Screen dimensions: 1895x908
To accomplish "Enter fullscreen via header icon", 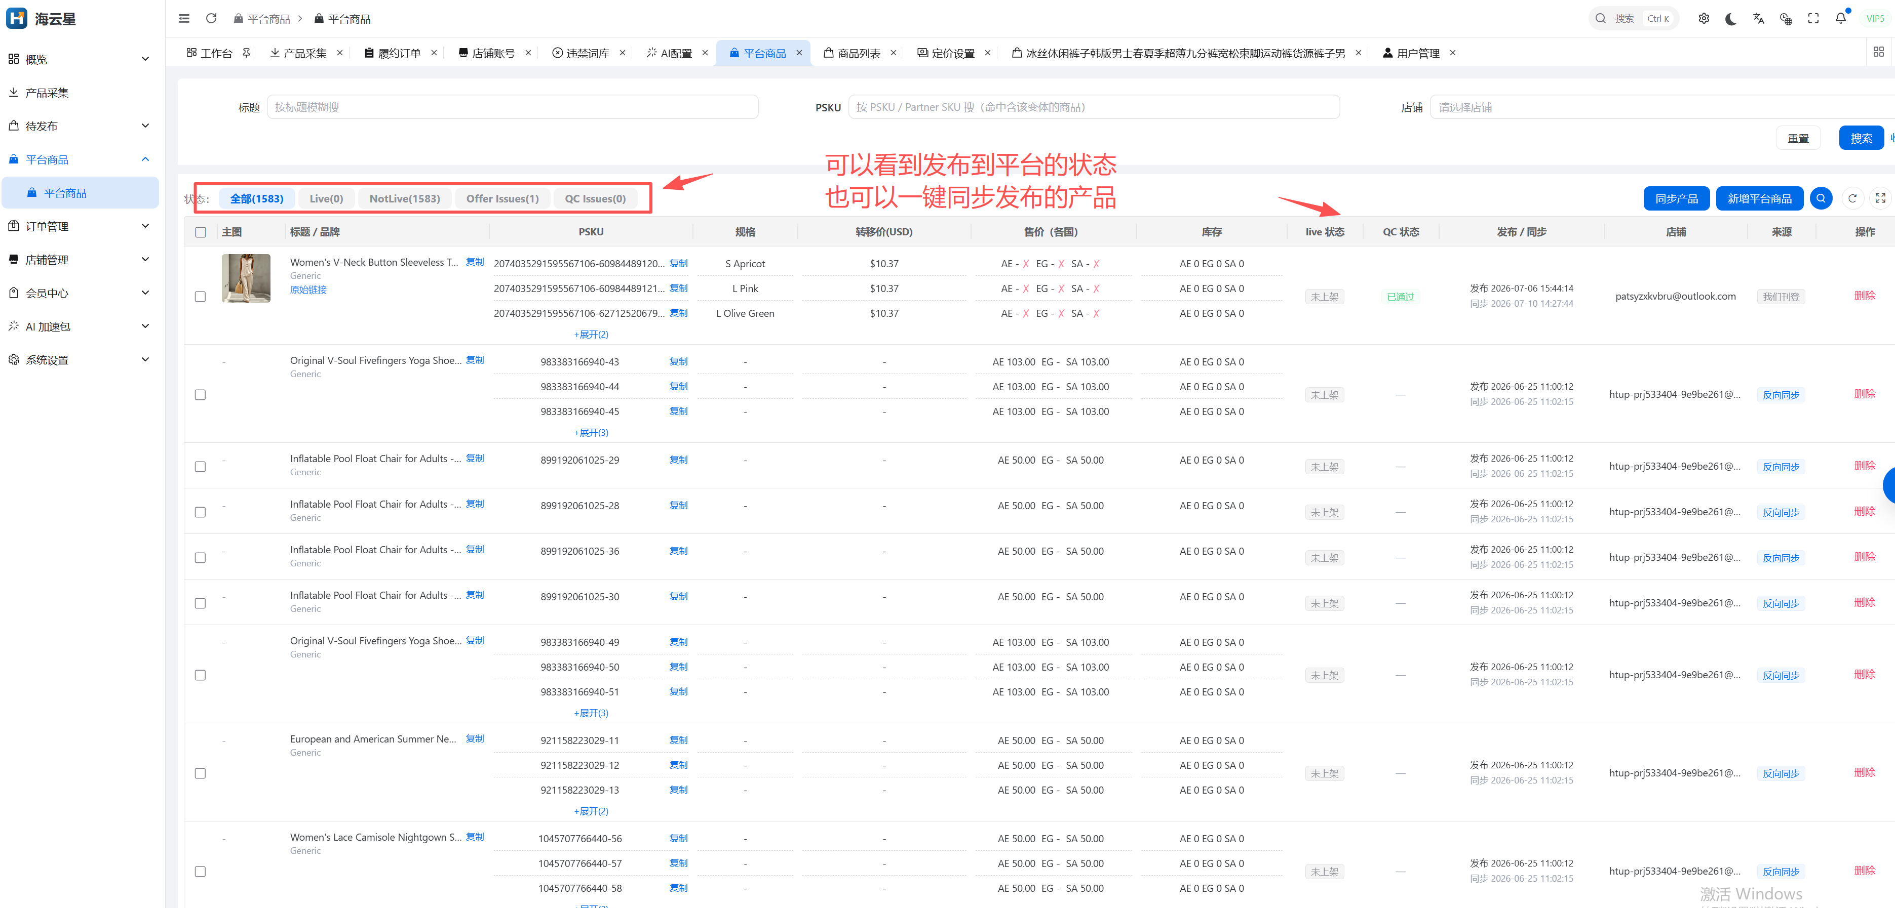I will (1813, 18).
